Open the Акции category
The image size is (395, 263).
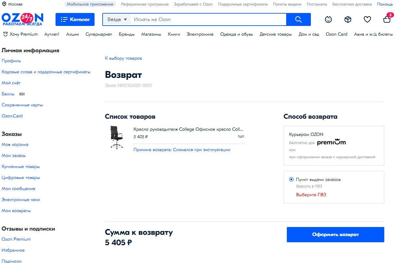pyautogui.click(x=72, y=34)
